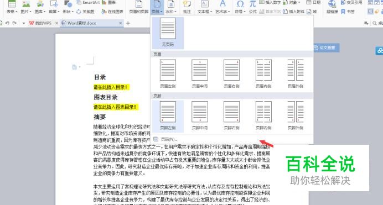Switch to the 我的WPS tab
The image size is (383, 205).
40,23
